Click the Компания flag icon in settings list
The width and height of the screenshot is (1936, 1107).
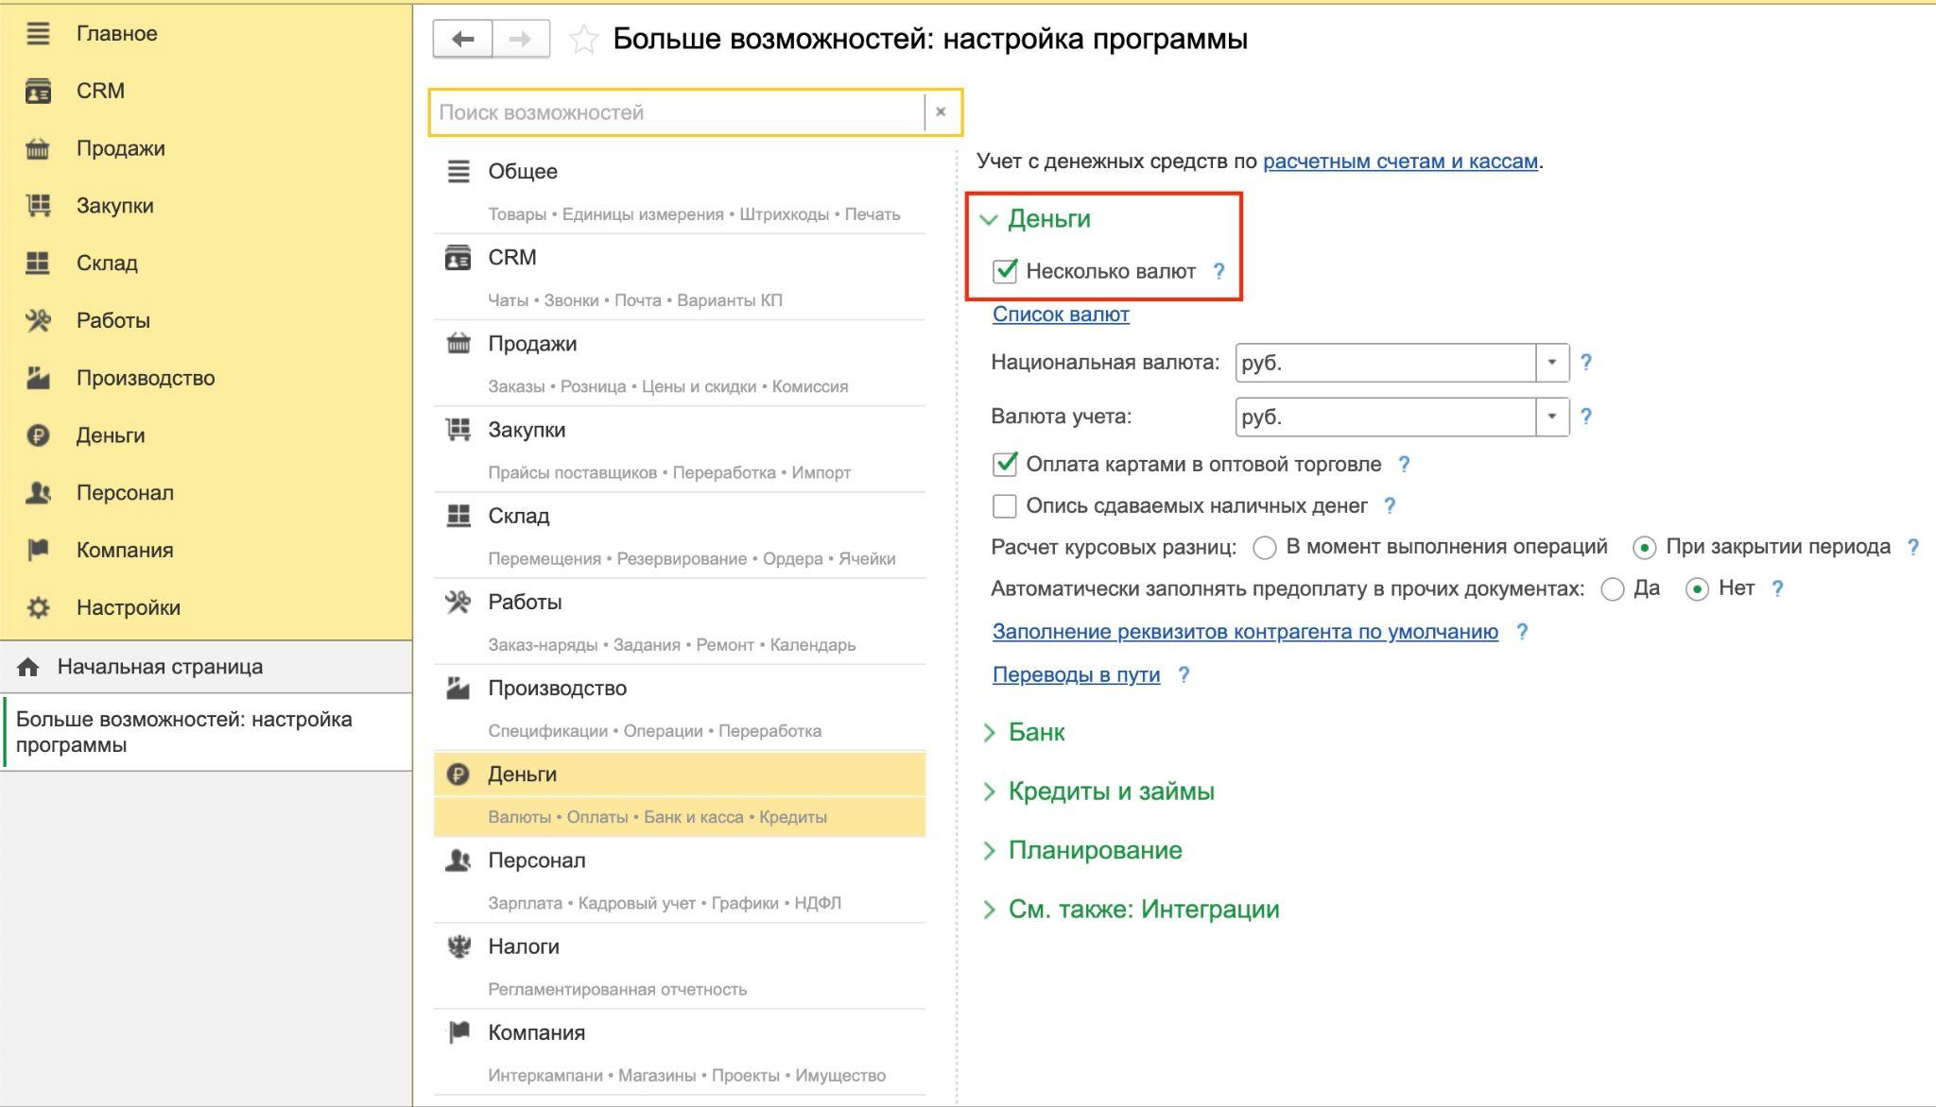pyautogui.click(x=458, y=1032)
